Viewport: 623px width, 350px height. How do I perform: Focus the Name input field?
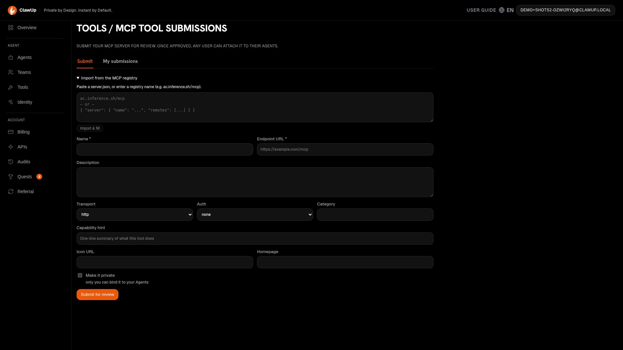[165, 149]
